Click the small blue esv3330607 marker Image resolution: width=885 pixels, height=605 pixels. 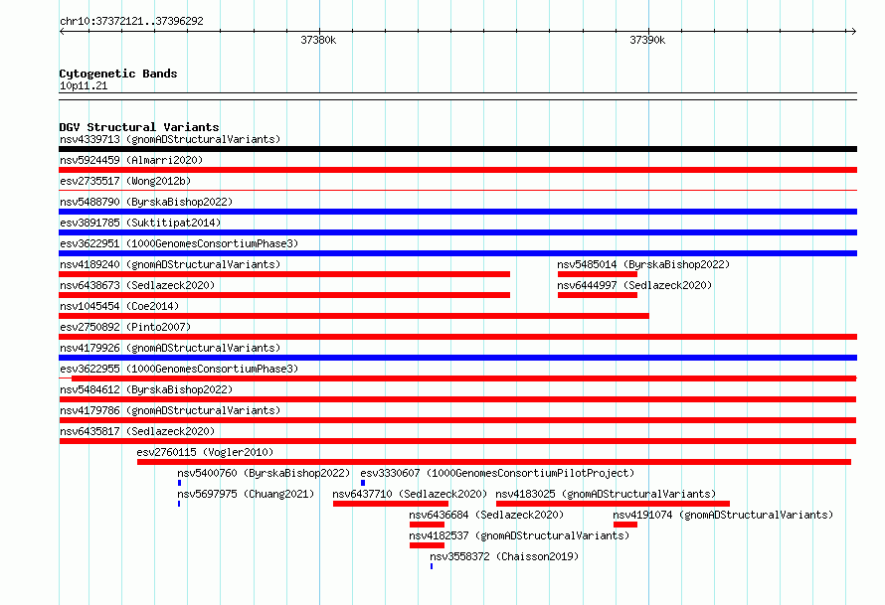363,483
